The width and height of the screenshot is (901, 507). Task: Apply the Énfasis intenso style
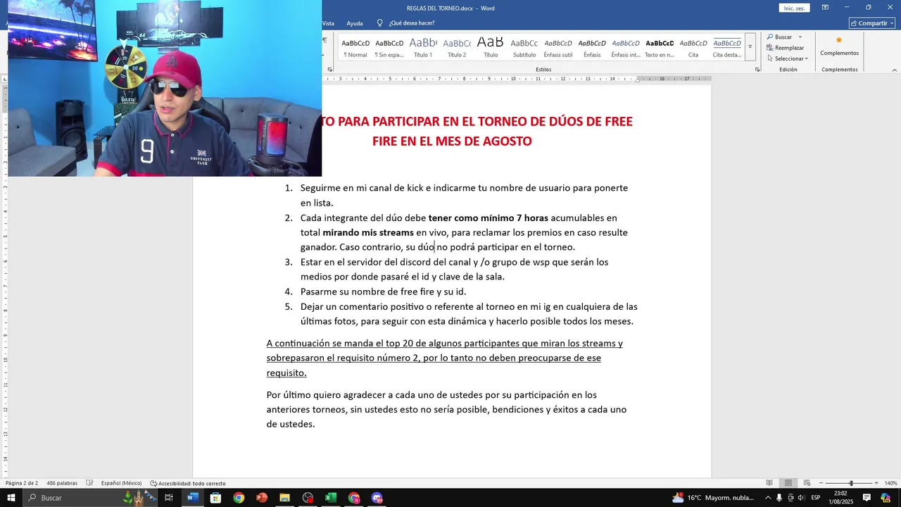tap(626, 47)
